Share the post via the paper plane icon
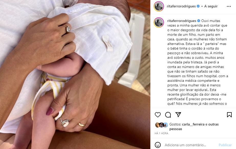236x149 pixels. 178,115
